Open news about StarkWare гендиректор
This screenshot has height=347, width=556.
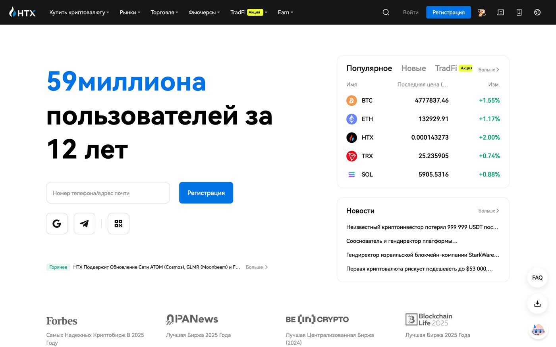point(423,255)
